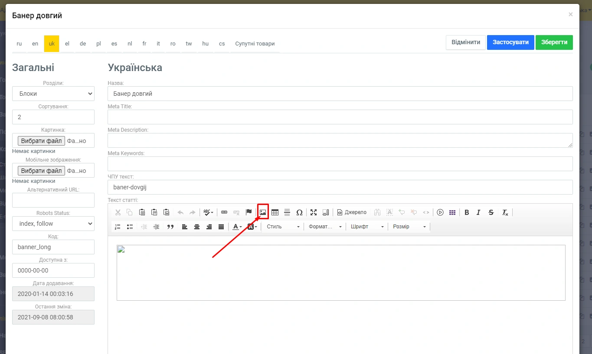Click the insert link icon
The width and height of the screenshot is (592, 354).
tap(224, 212)
